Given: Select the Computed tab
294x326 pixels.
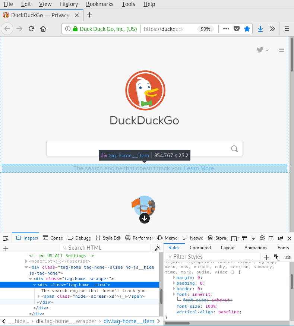Looking at the screenshot, I should coord(200,248).
